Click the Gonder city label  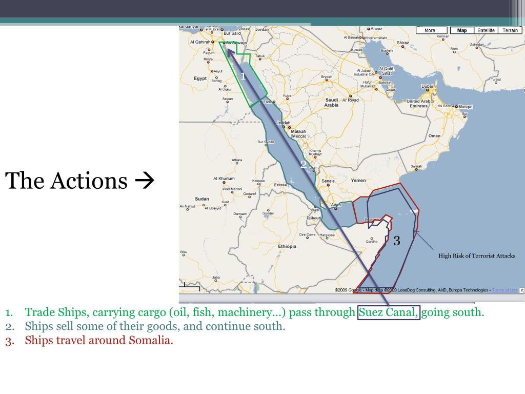[x=268, y=213]
